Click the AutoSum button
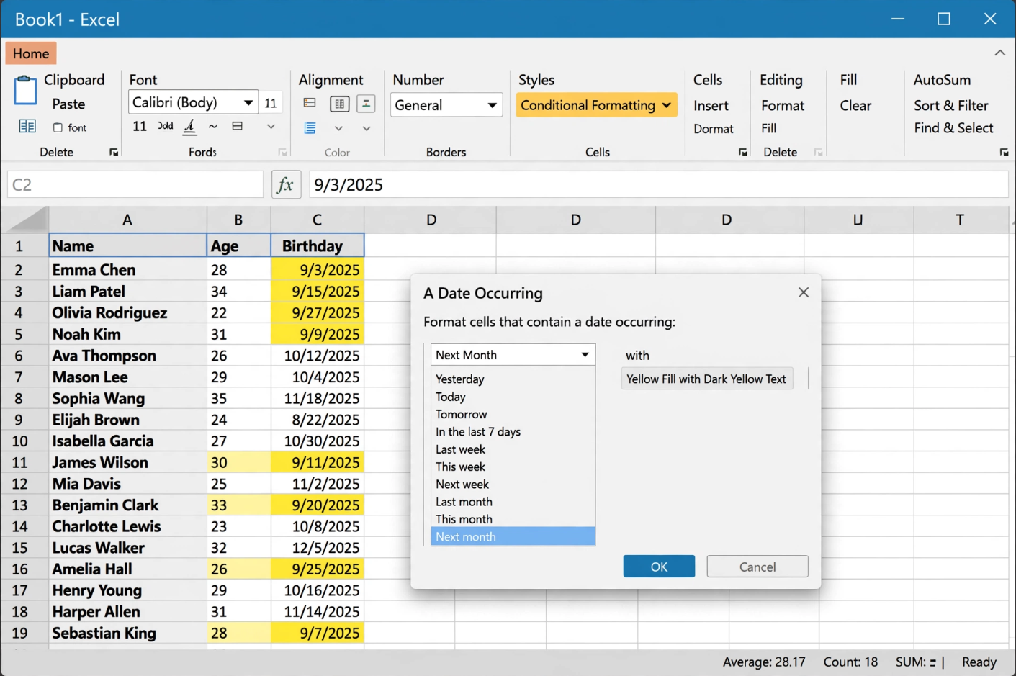 tap(942, 80)
